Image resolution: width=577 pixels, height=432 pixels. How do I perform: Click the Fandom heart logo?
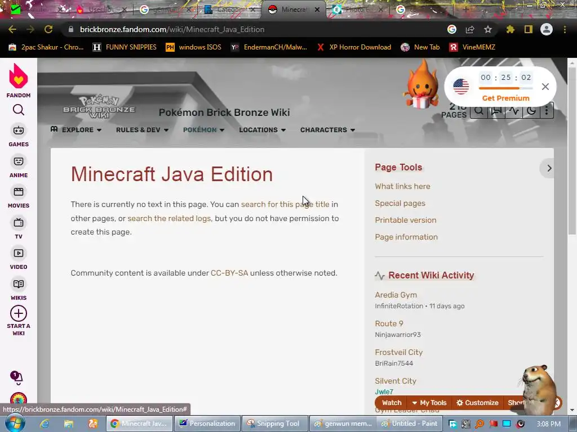tap(19, 76)
